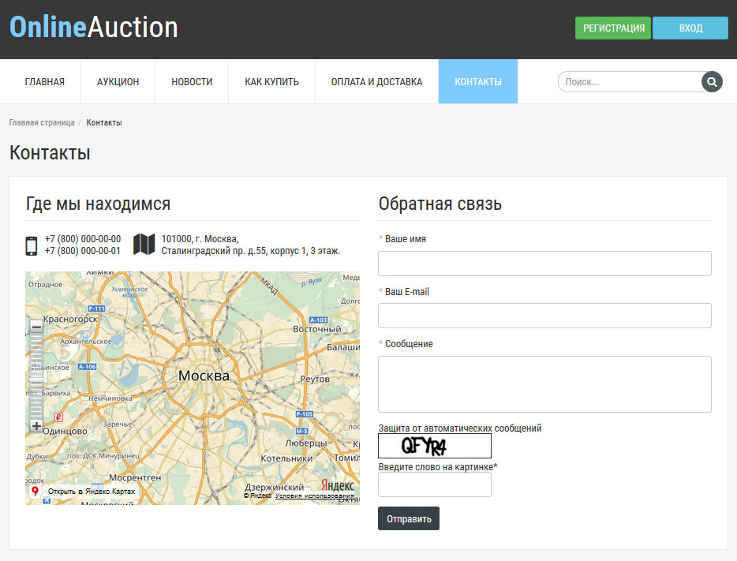The image size is (737, 561).
Task: Click the OnlineAuction site logo
Action: (93, 28)
